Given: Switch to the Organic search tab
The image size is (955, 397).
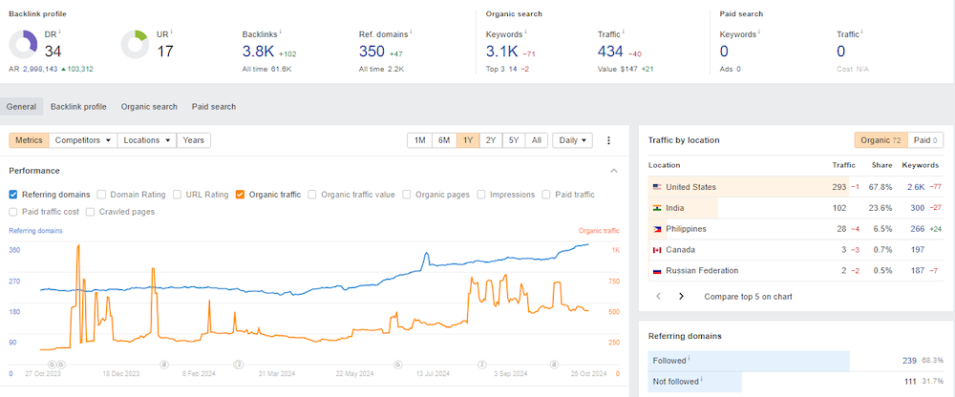Looking at the screenshot, I should (x=149, y=107).
